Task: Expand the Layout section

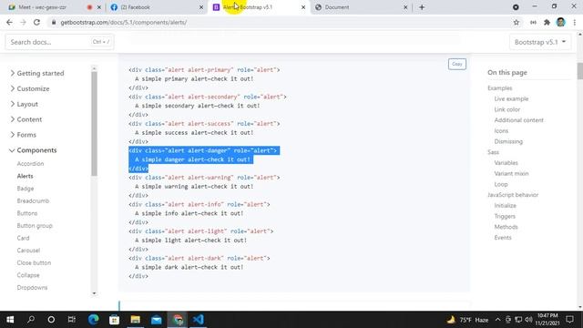Action: (x=24, y=104)
